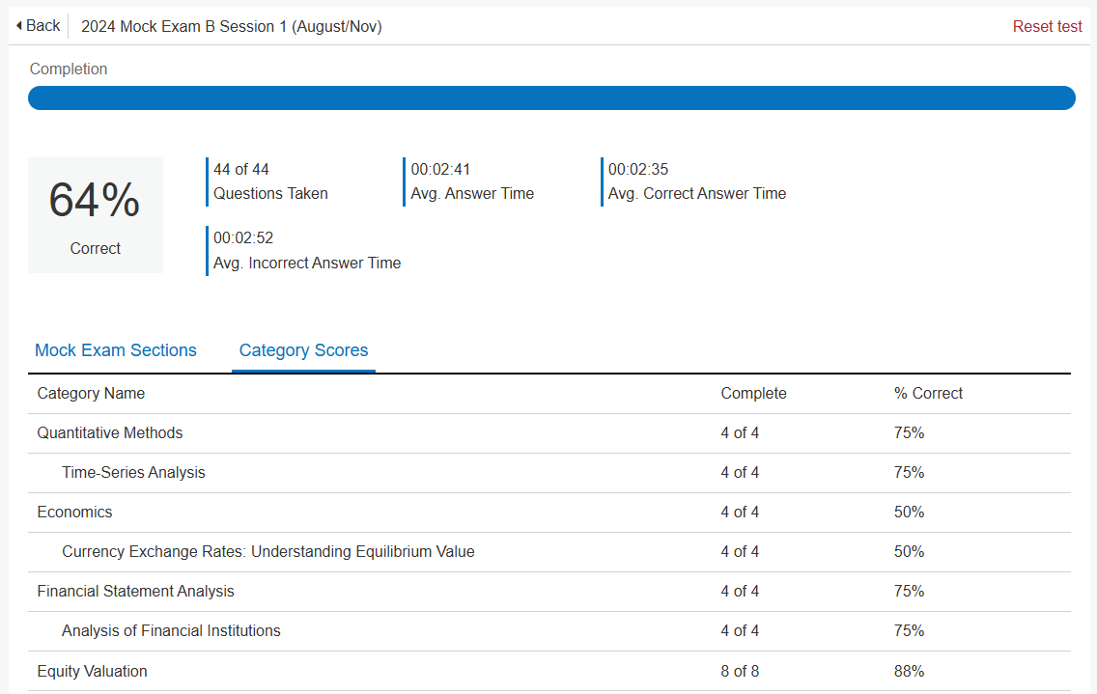Click the 44 of 44 Questions Taken stat

[x=269, y=181]
